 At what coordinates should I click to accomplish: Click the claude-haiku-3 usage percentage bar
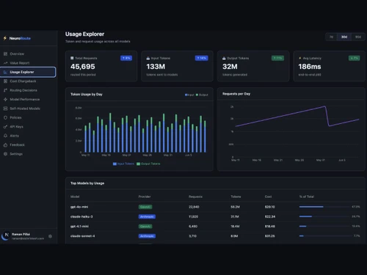tap(324, 216)
